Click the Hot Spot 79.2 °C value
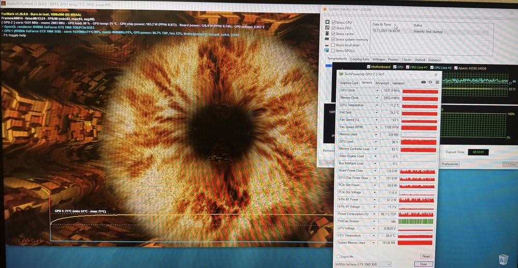The image size is (518, 268). coord(390,113)
